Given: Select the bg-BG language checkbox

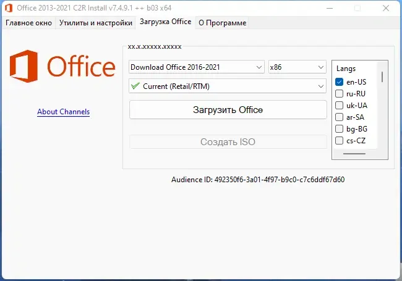Looking at the screenshot, I should 339,128.
